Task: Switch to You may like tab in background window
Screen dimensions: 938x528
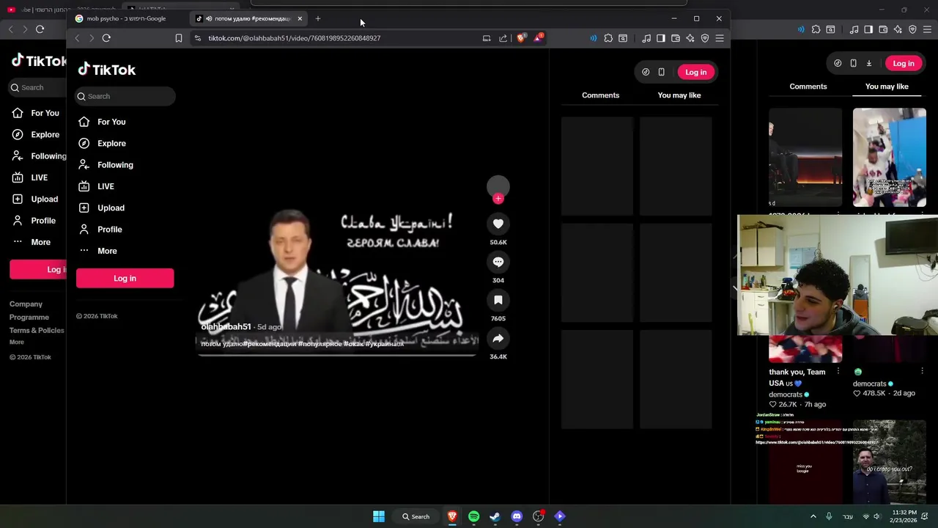Action: coord(887,87)
